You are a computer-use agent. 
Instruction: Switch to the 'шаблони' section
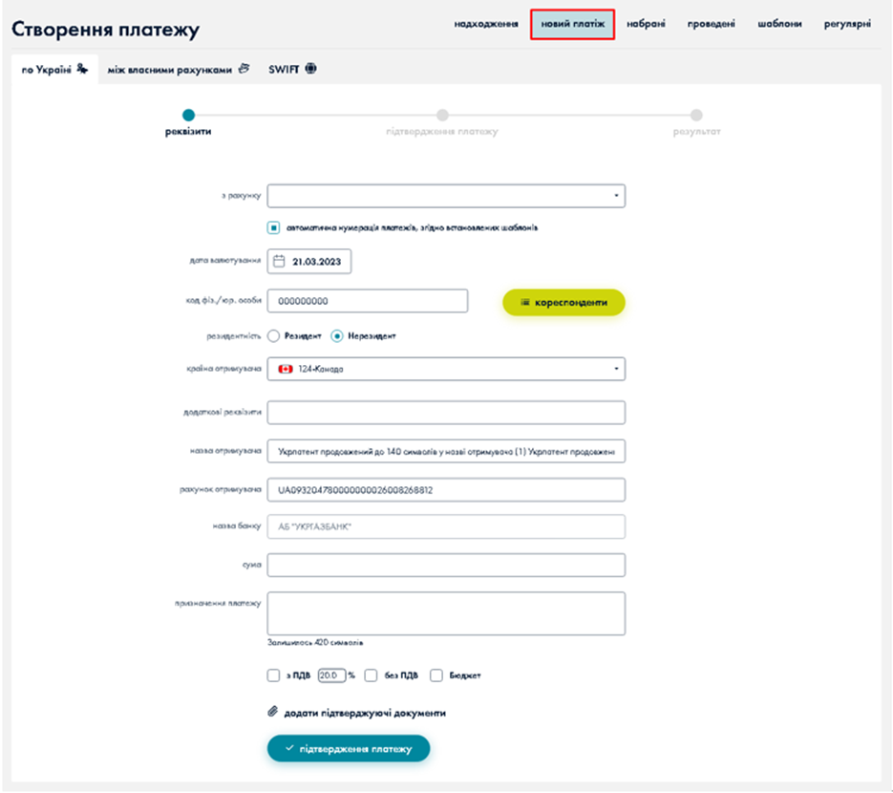(x=779, y=24)
